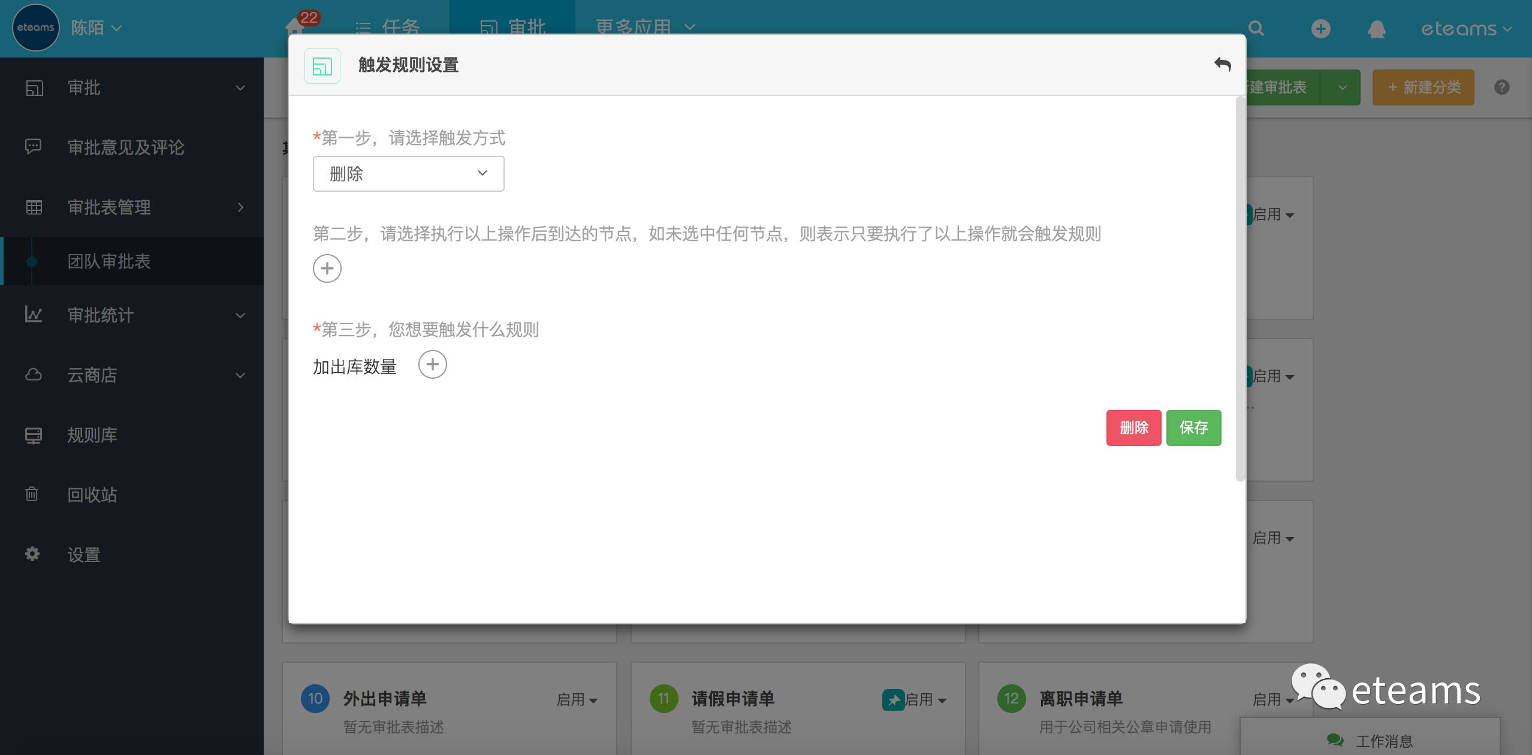Click the back arrow in dialog header
The width and height of the screenshot is (1532, 755).
pos(1222,64)
